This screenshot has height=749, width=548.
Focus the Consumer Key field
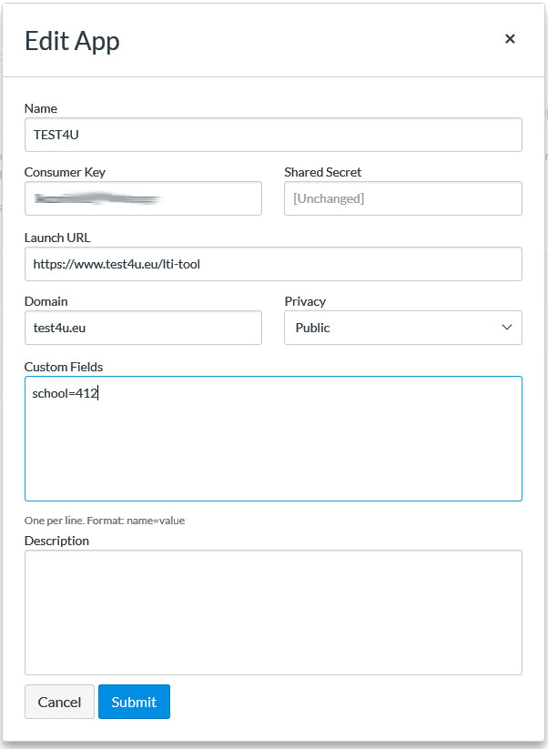point(143,198)
